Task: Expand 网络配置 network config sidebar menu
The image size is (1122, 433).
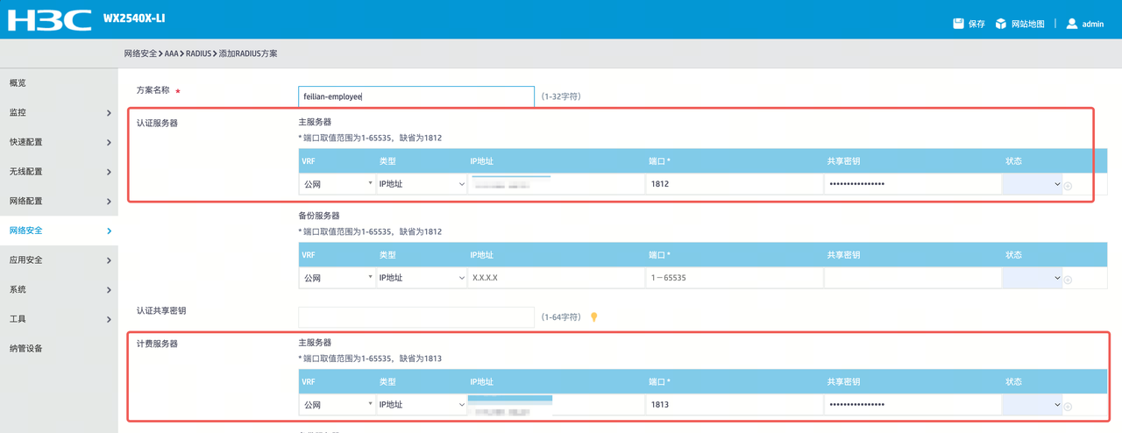Action: (x=59, y=202)
